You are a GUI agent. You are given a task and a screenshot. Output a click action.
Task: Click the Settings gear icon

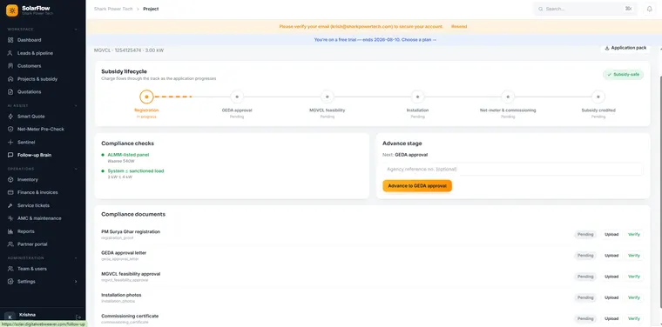(x=10, y=281)
